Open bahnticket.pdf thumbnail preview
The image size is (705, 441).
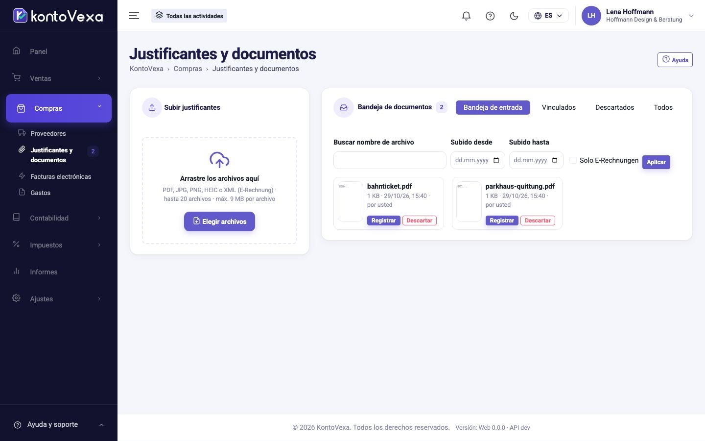coord(350,202)
